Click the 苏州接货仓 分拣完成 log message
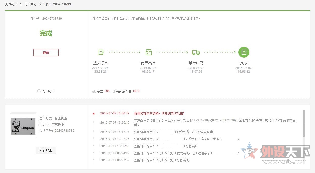The width and height of the screenshot is (315, 173). [x=161, y=160]
